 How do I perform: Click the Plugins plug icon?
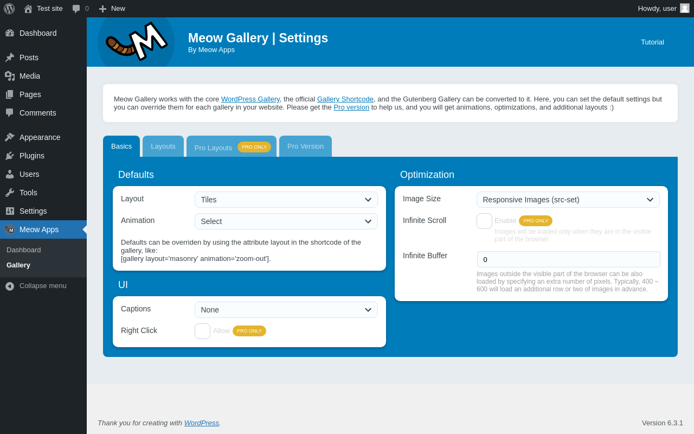(10, 156)
